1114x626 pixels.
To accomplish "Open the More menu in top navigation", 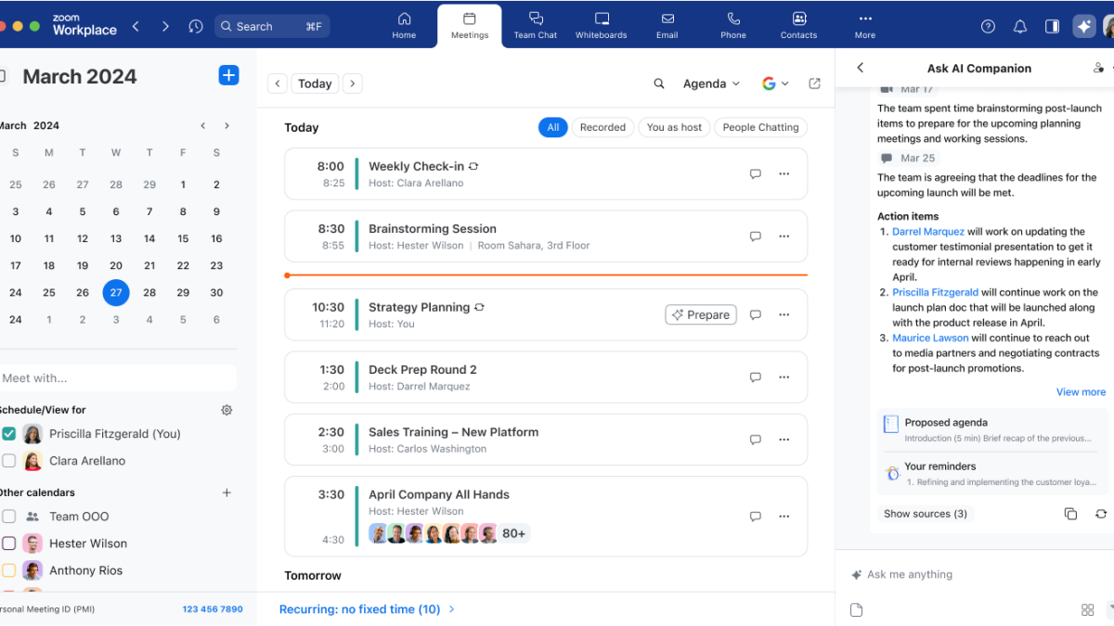I will [864, 25].
